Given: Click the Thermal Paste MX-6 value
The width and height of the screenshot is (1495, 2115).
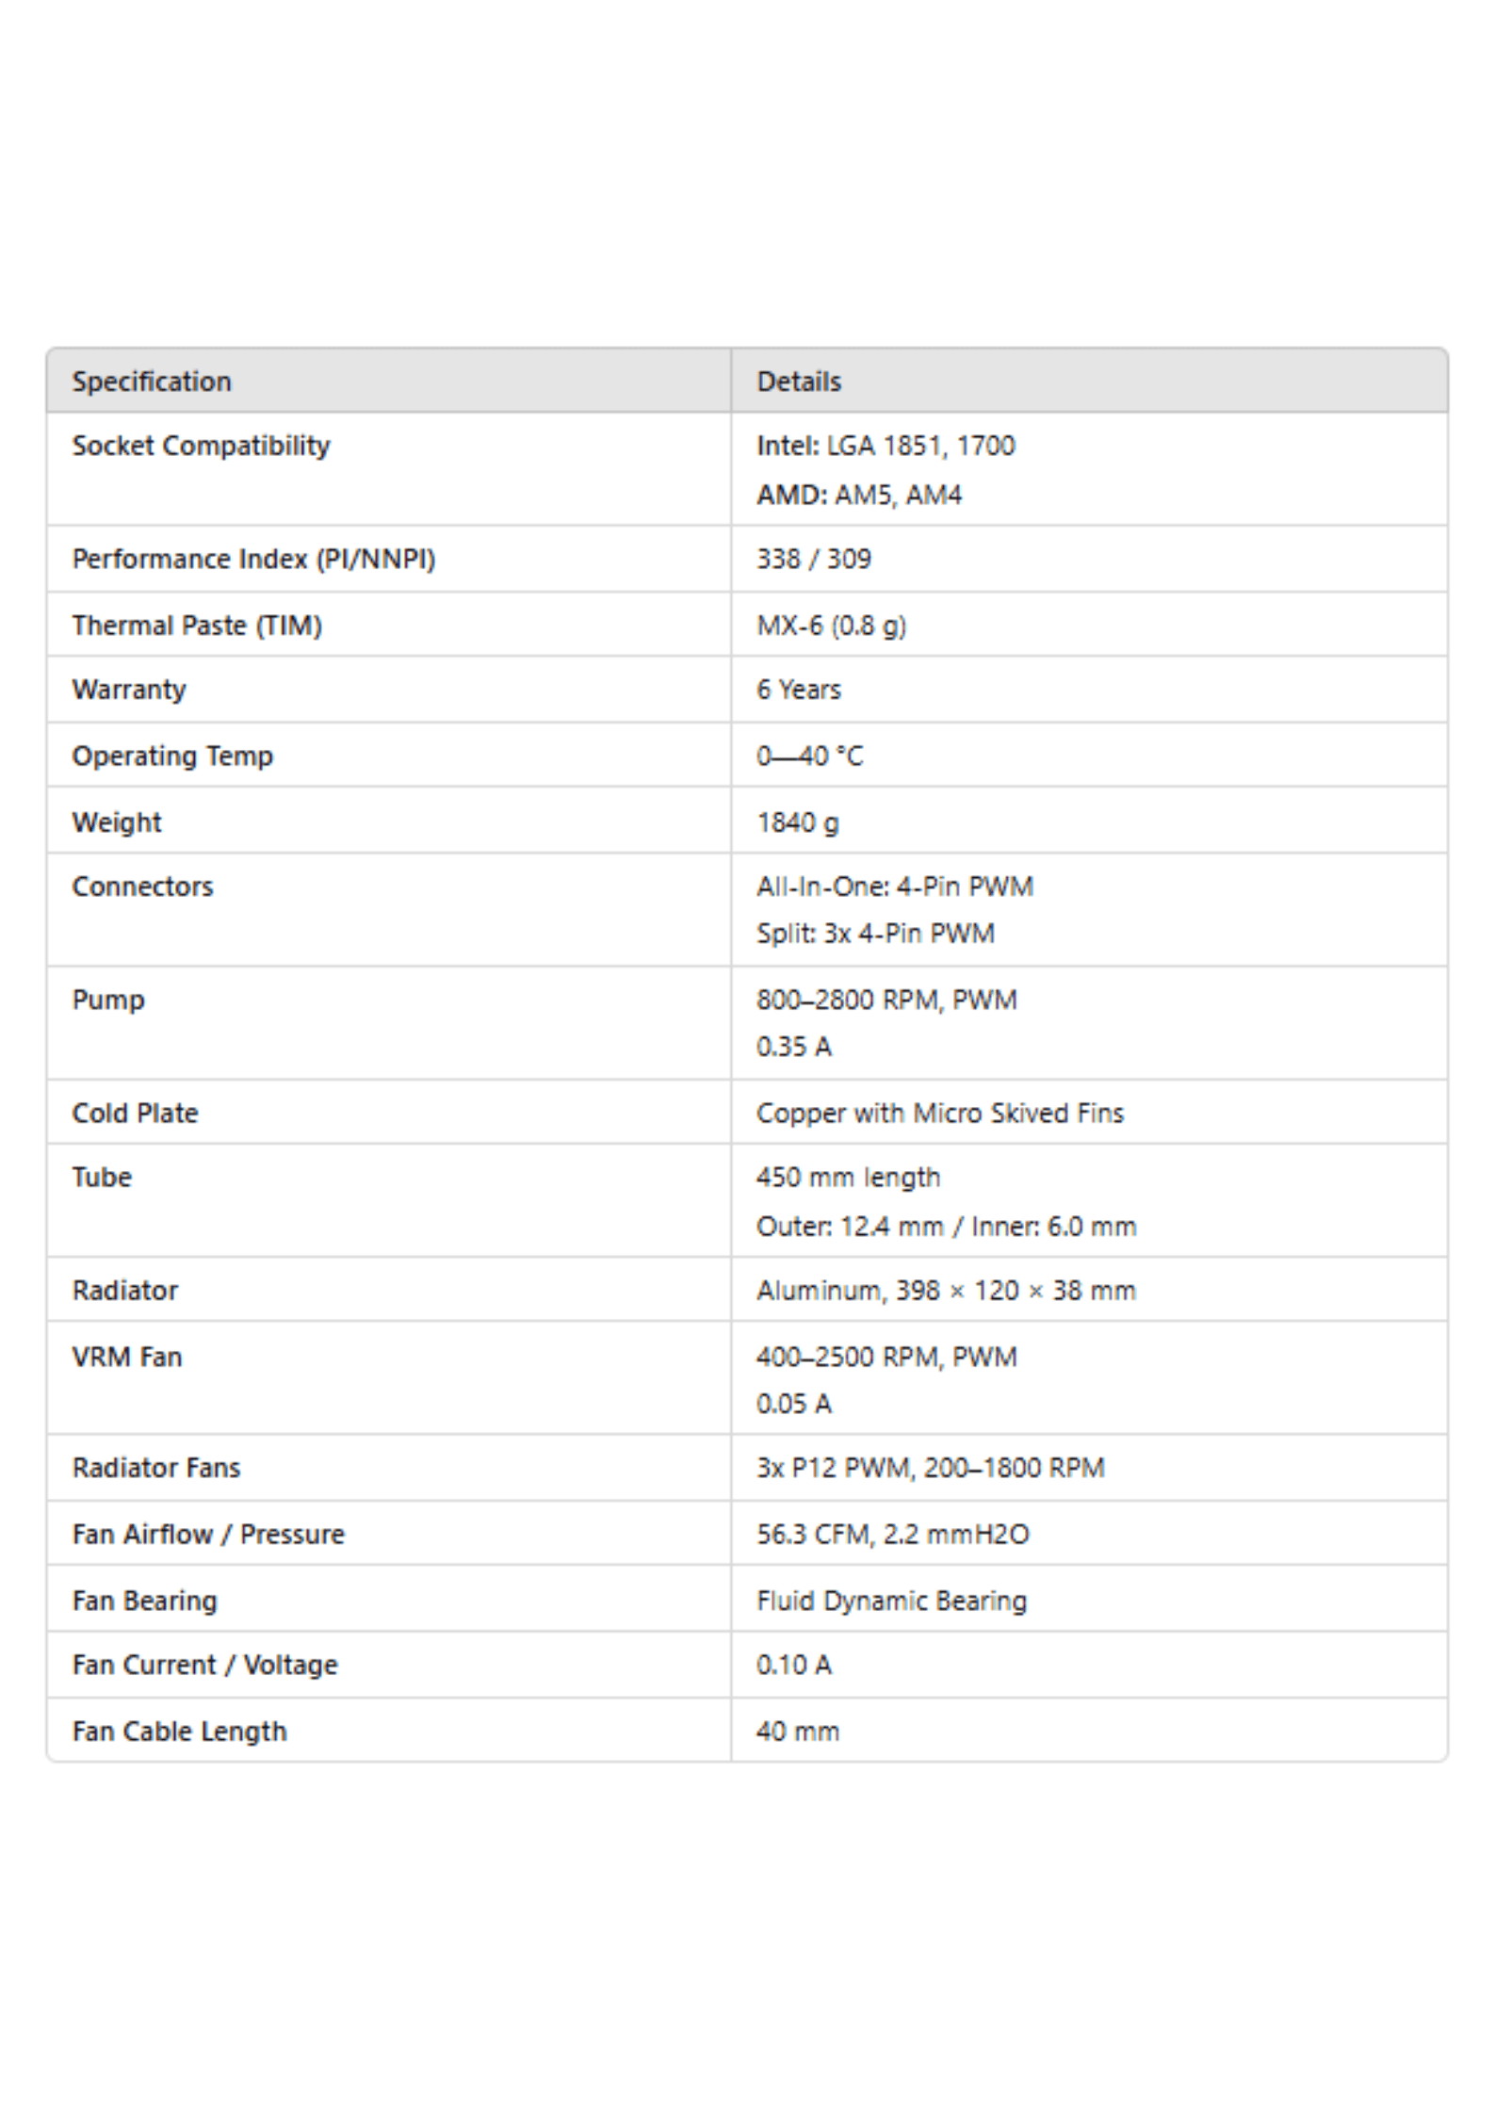Looking at the screenshot, I should (x=832, y=626).
